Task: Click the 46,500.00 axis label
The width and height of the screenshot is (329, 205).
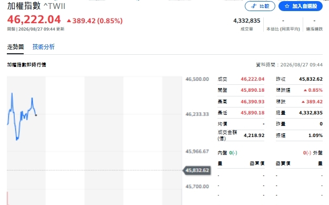Action: click(197, 79)
